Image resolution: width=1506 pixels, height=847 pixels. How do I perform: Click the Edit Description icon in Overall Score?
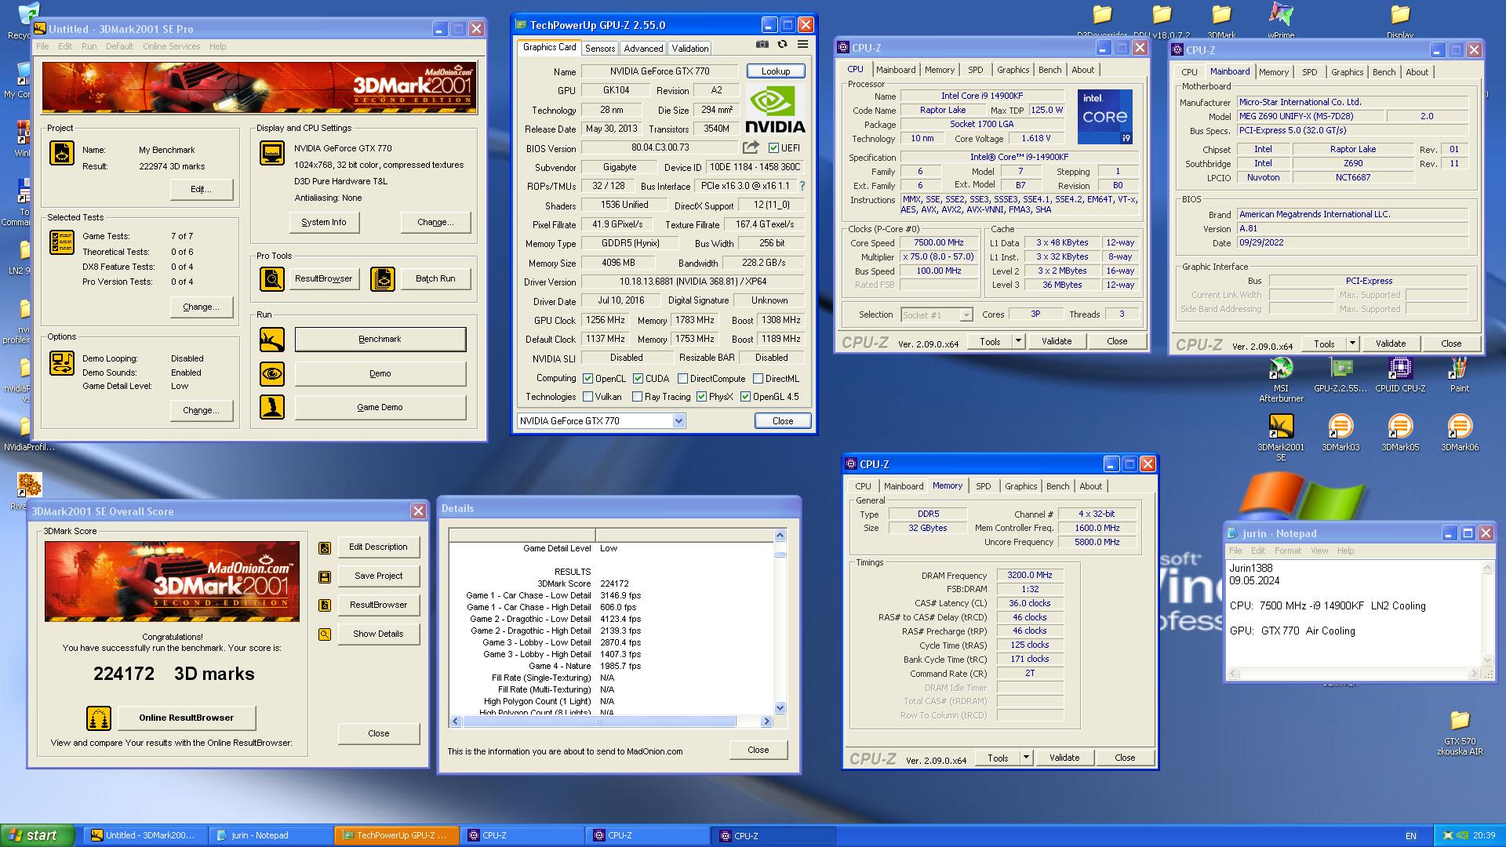pos(325,547)
